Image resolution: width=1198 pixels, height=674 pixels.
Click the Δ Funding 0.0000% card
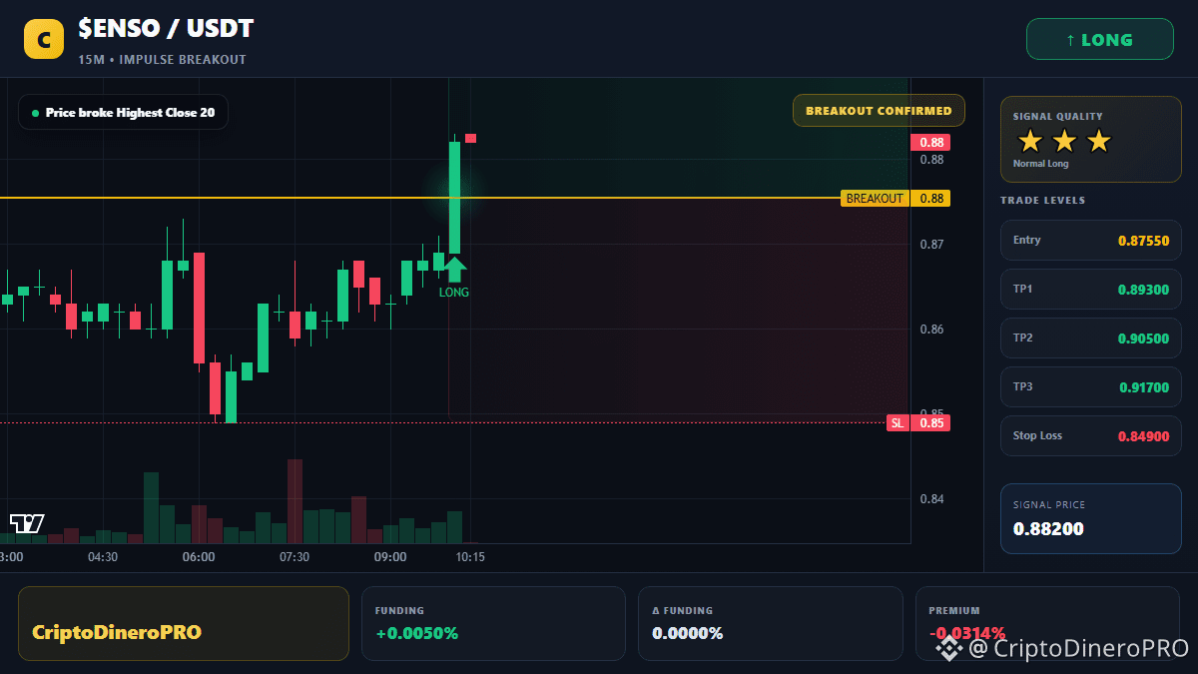771,623
